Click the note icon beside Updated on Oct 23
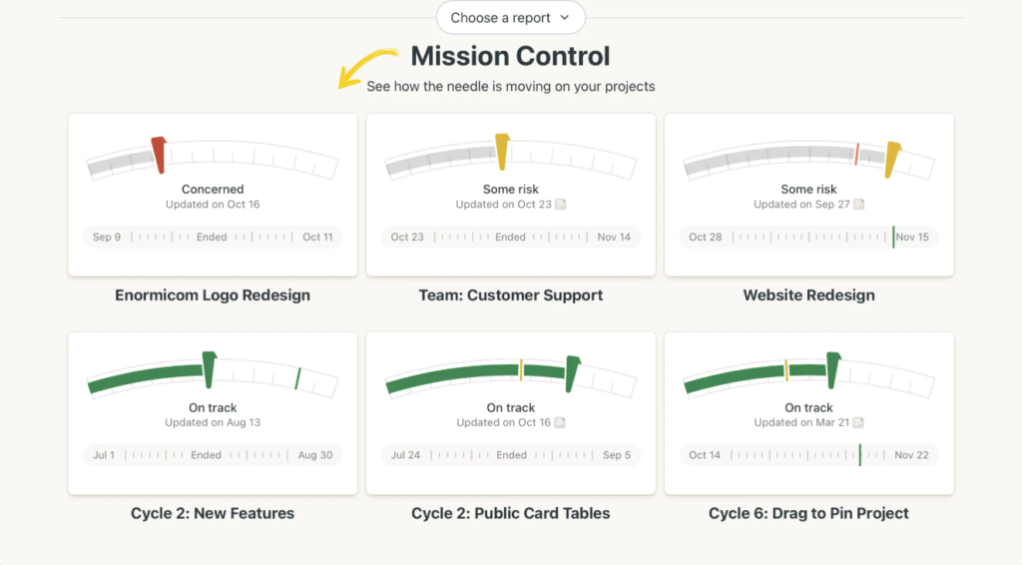This screenshot has height=565, width=1022. pos(561,205)
